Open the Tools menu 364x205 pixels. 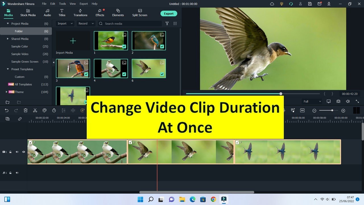point(62,4)
